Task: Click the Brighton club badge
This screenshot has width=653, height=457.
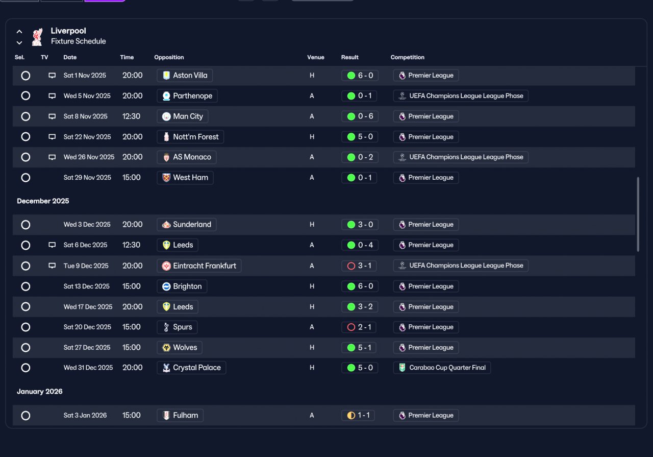Action: [166, 286]
